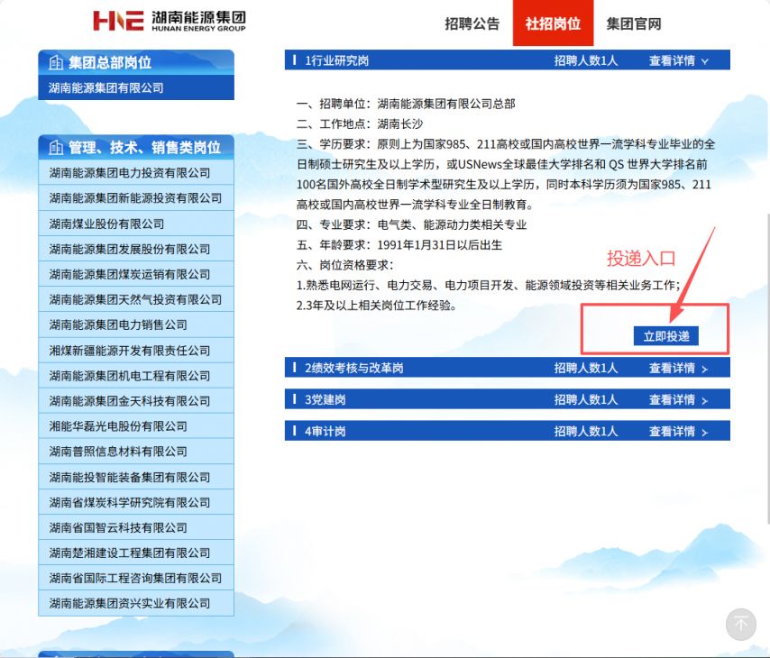This screenshot has width=770, height=658.
Task: Click the 3党建岗 job title
Action: click(x=325, y=399)
